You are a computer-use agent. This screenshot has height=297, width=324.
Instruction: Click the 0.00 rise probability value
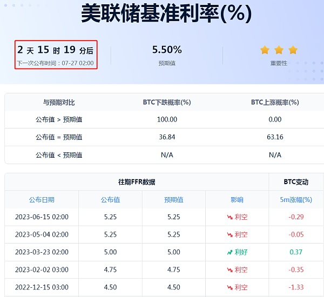(x=275, y=119)
